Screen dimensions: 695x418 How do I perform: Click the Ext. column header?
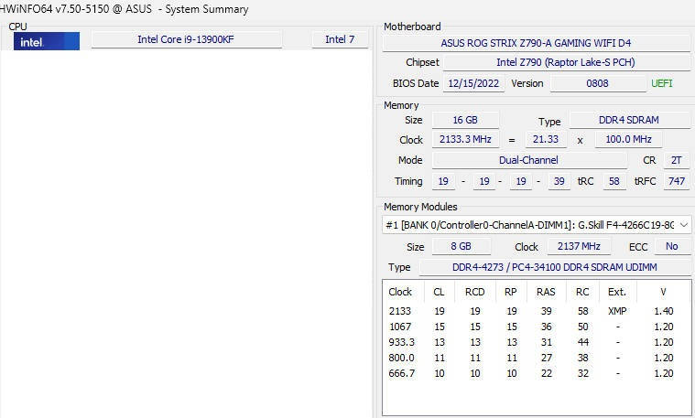click(617, 292)
